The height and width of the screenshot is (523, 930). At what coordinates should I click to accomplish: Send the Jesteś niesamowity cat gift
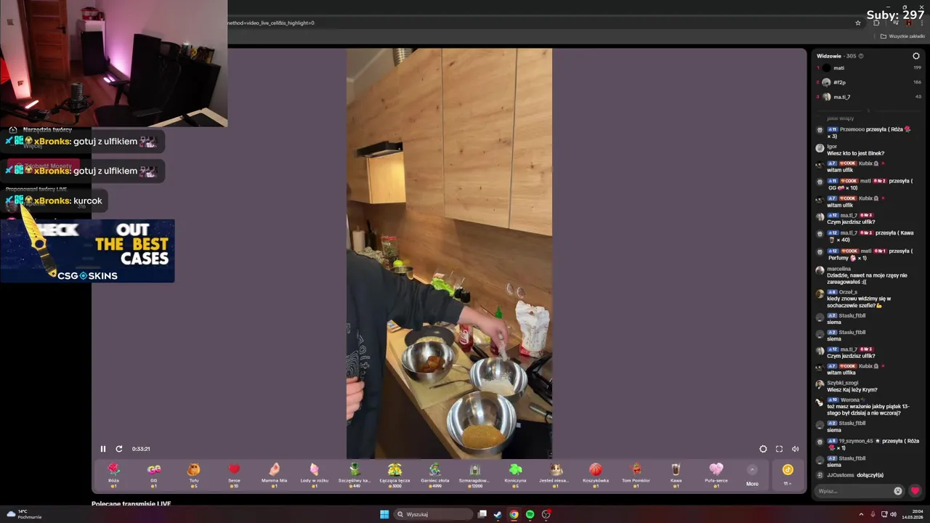556,474
